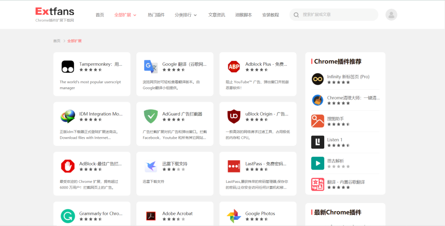Click the Listen 1 black icon
The image size is (445, 226).
point(318,142)
